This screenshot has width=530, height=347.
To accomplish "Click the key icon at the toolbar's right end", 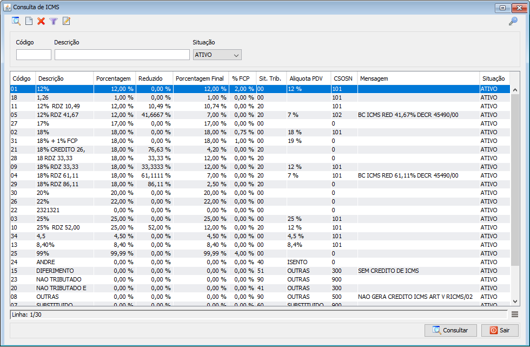I will tap(513, 21).
